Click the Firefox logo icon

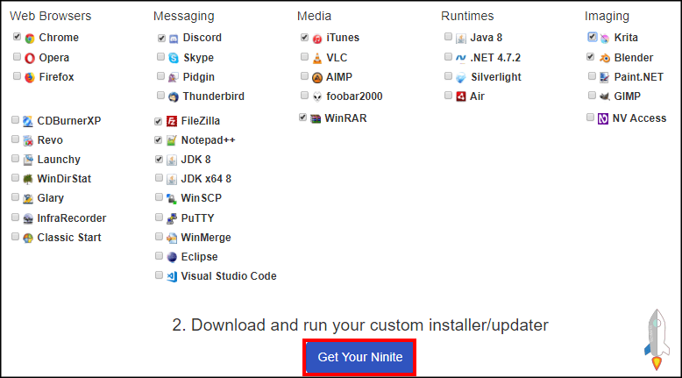(30, 77)
